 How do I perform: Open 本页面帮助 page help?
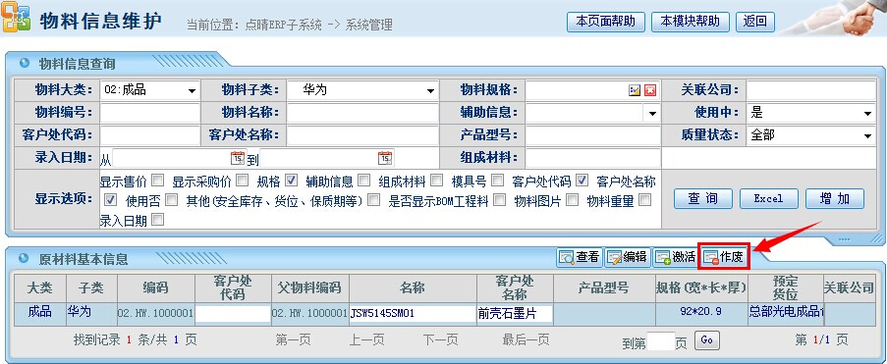tap(606, 22)
